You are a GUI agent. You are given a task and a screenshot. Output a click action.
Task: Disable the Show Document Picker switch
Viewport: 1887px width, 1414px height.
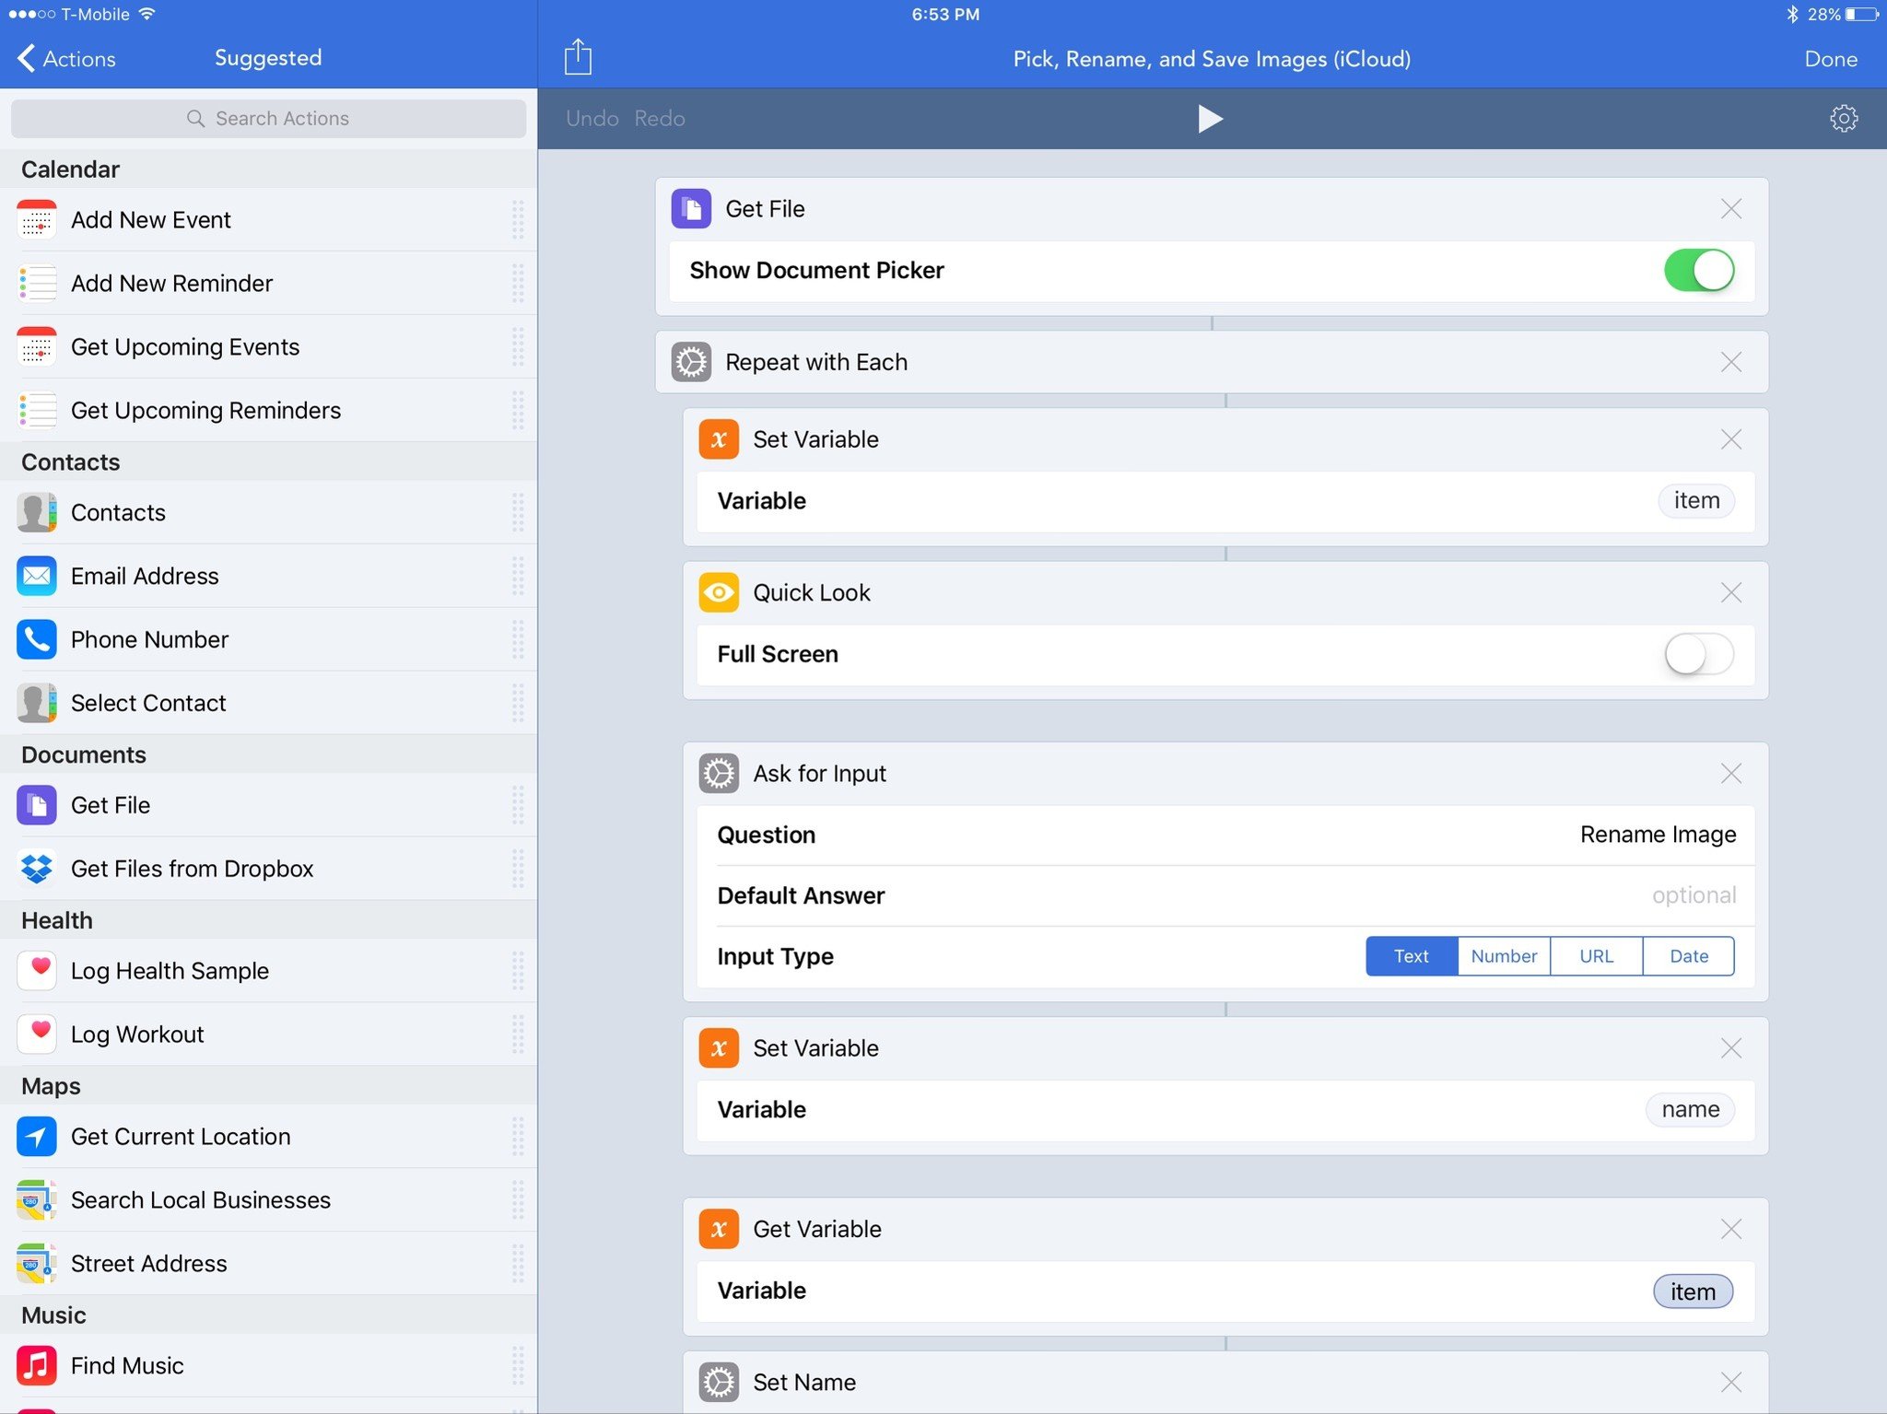point(1698,271)
